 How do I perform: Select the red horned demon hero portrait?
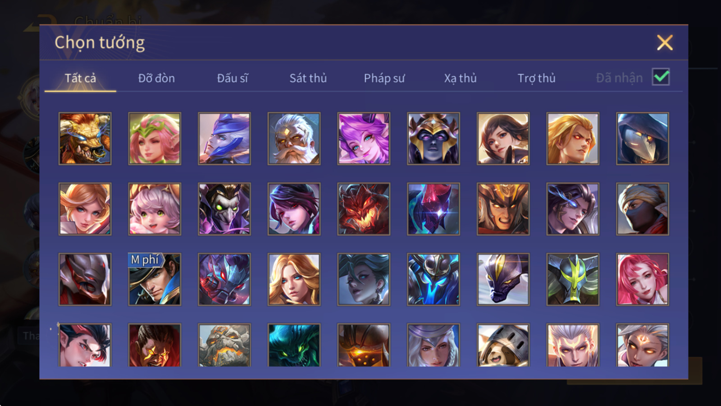tap(364, 209)
